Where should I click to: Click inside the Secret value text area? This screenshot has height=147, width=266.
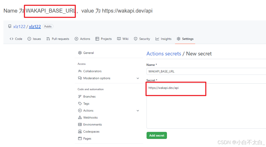(x=206, y=106)
